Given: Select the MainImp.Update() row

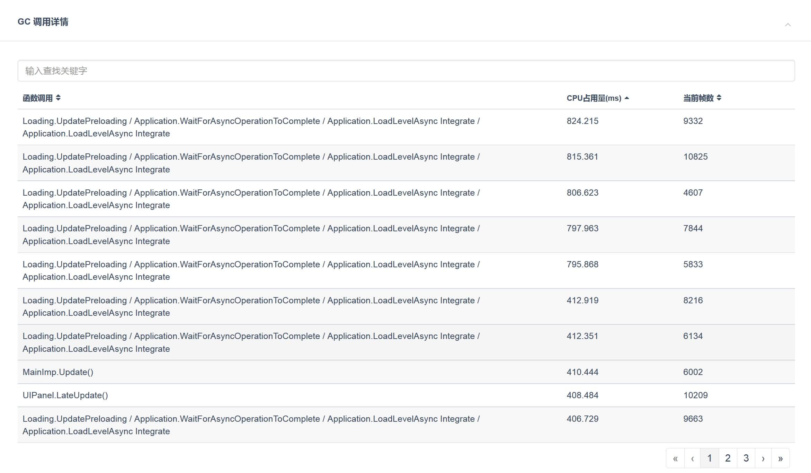Looking at the screenshot, I should coord(58,372).
